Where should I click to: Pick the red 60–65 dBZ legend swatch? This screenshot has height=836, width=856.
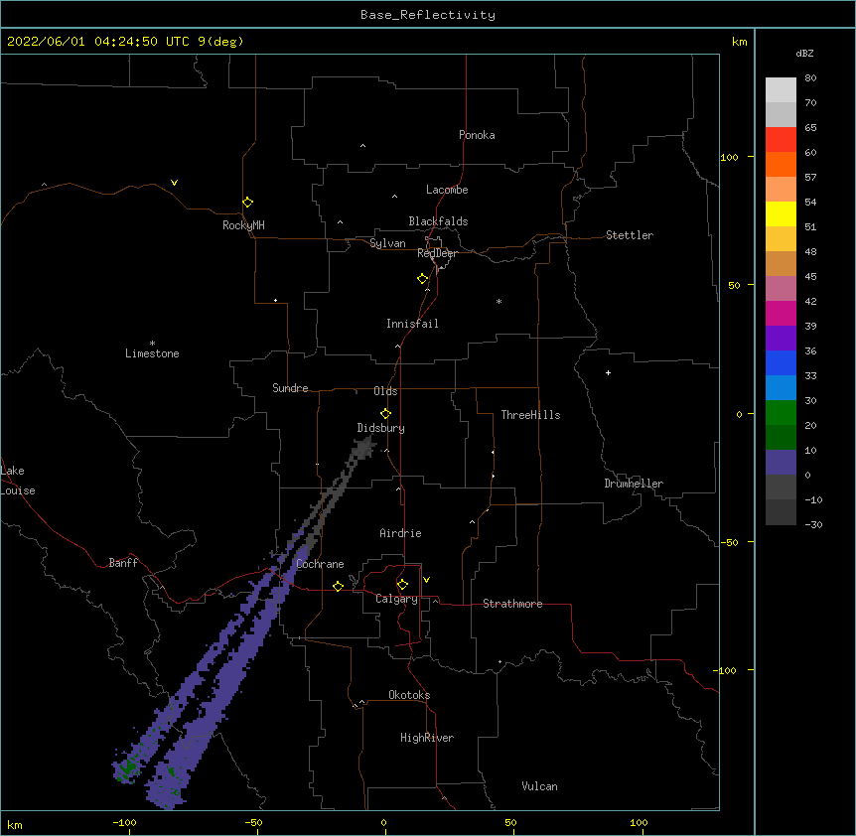781,139
